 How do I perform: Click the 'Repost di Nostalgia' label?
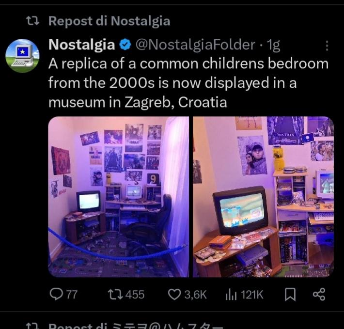click(109, 21)
